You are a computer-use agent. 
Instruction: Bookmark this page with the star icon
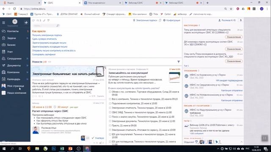pos(231,8)
